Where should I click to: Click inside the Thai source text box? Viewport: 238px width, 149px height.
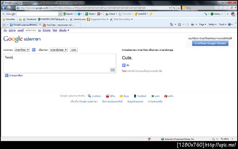[x=59, y=63]
